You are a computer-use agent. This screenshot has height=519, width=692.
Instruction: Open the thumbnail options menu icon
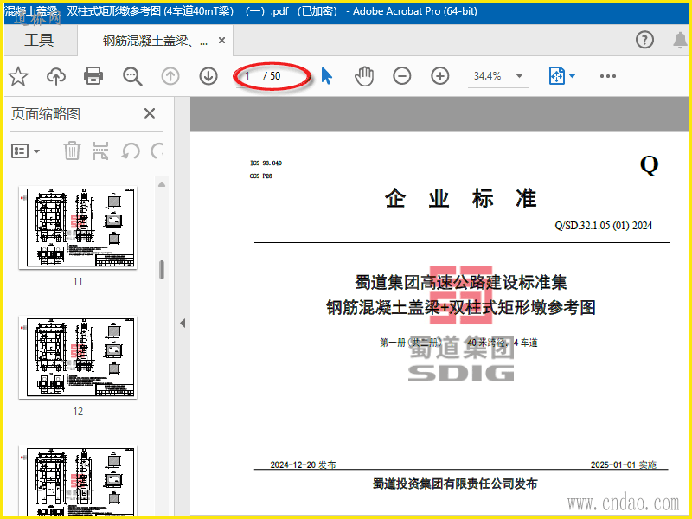coord(25,151)
